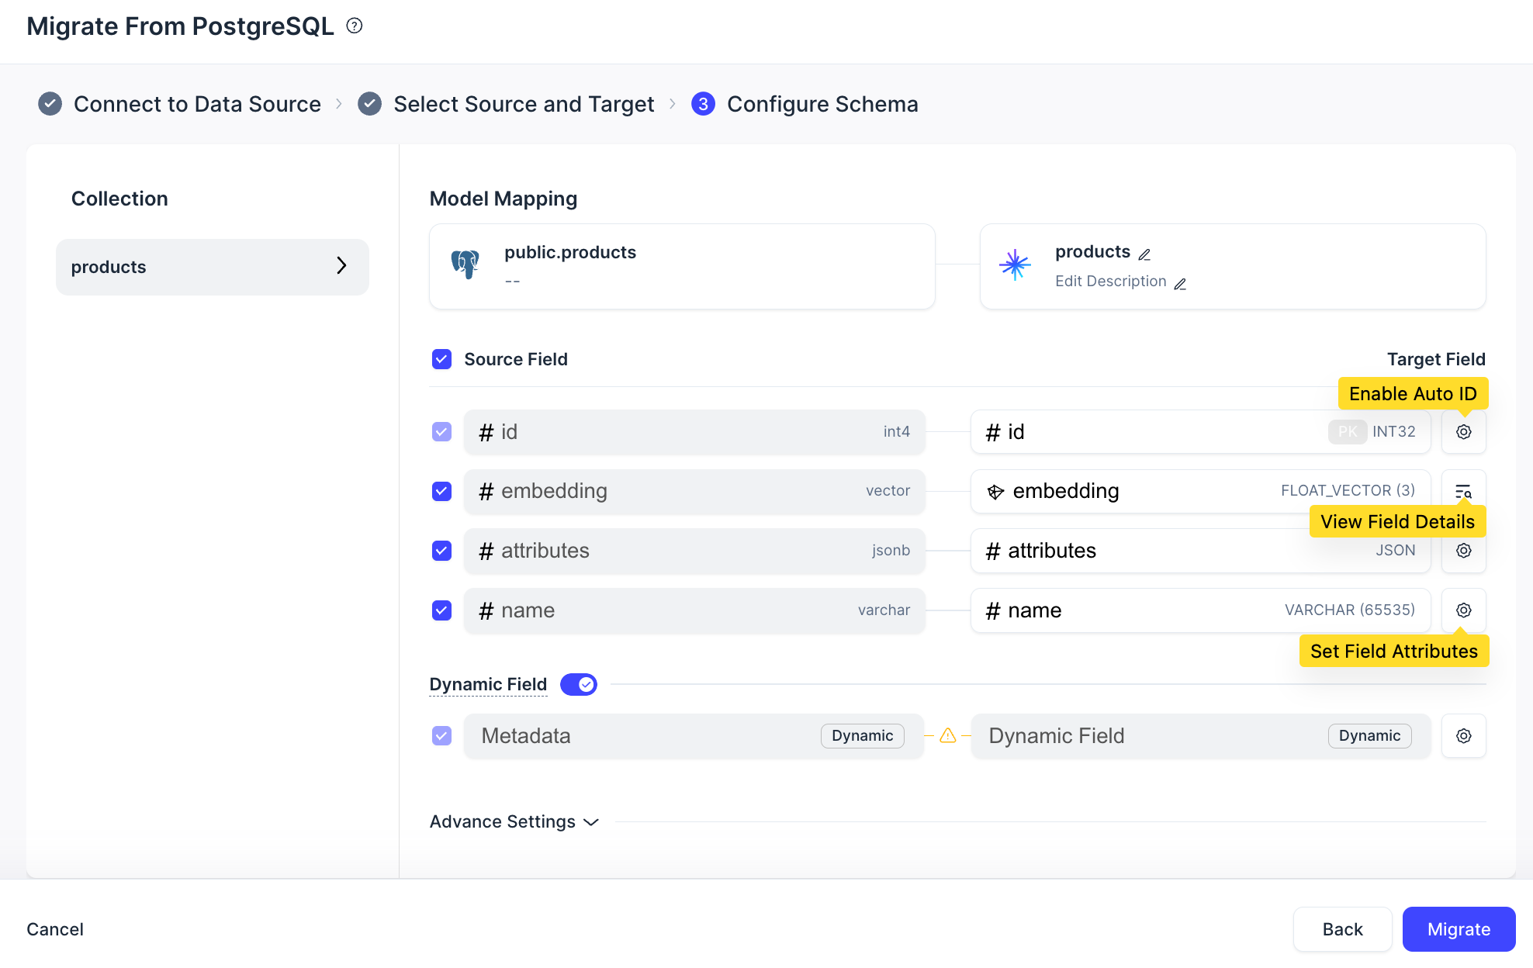Click the PostgreSQL elephant icon

pos(465,264)
